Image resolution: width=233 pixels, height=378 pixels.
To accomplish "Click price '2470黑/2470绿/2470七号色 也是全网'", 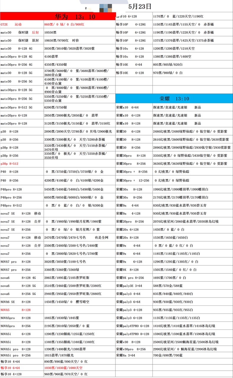I will [x=79, y=237].
